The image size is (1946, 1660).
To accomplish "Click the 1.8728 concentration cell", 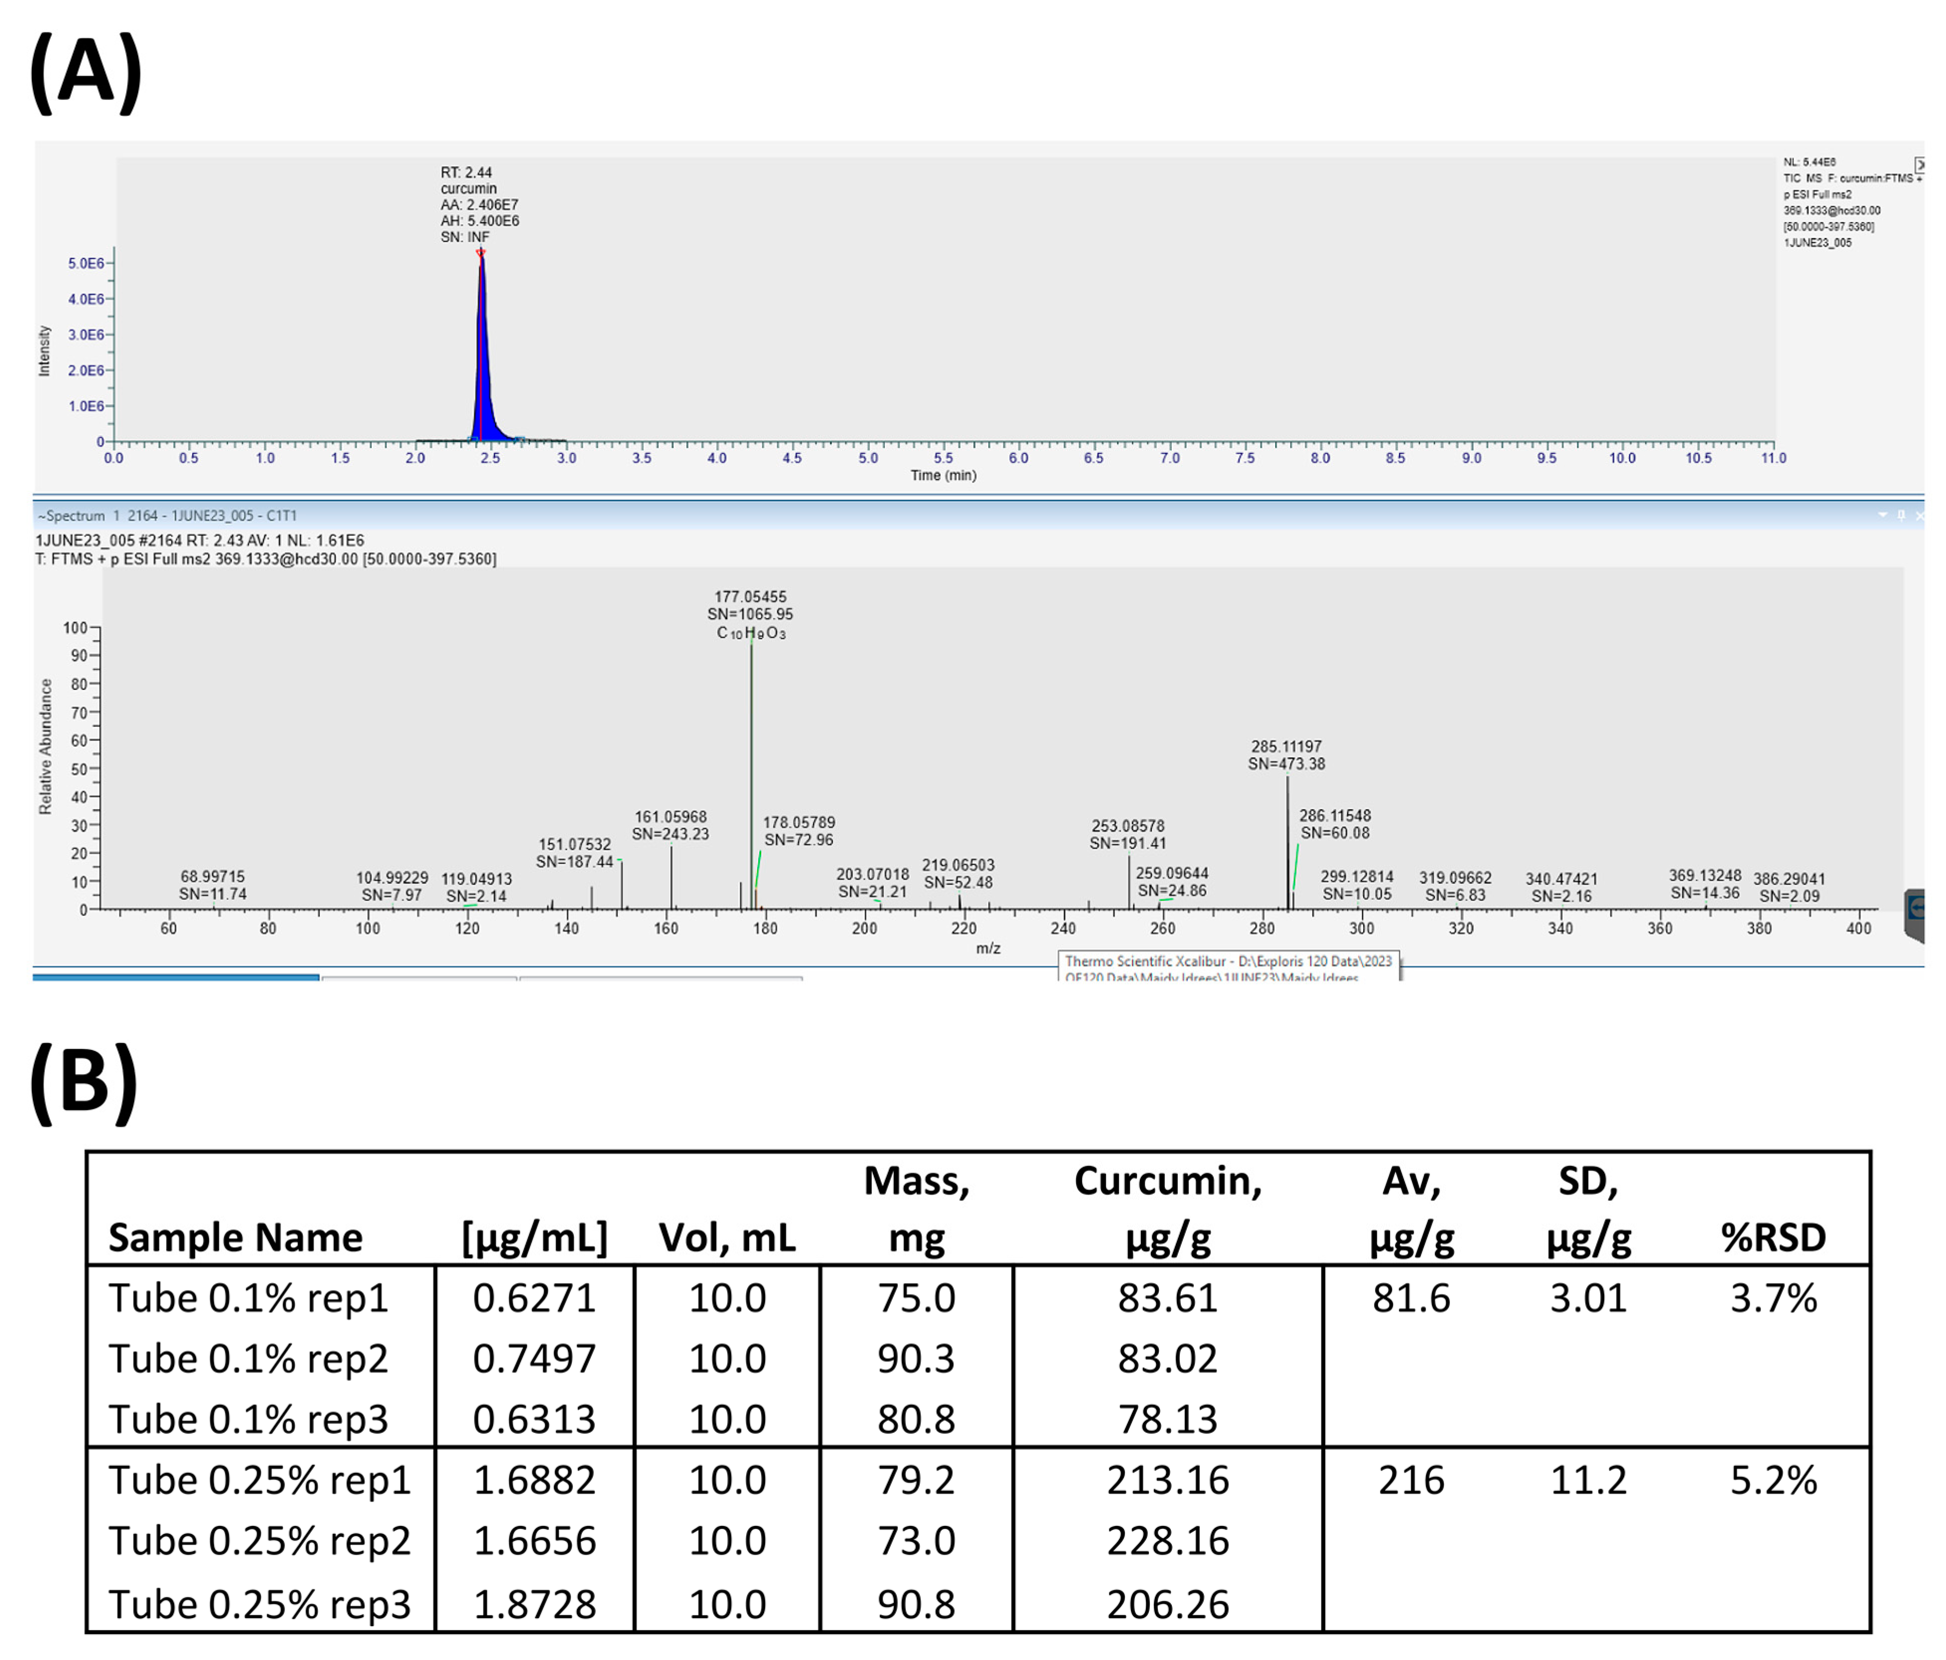I will (535, 1604).
